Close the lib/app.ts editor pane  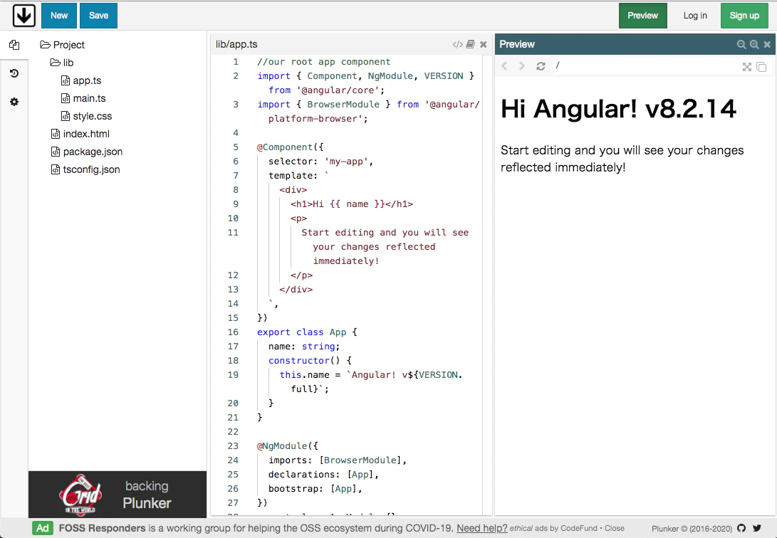pyautogui.click(x=484, y=45)
